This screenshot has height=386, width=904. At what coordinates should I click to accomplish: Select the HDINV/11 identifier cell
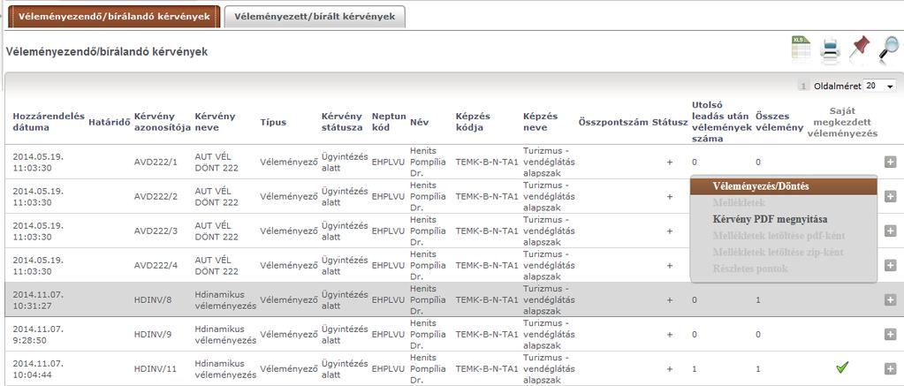(156, 368)
